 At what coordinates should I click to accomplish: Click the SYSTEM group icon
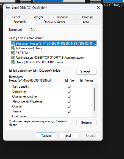point(13,53)
